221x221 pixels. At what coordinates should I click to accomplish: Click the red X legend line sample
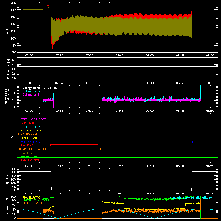[33, 6]
